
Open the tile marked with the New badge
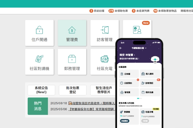coord(137,29)
